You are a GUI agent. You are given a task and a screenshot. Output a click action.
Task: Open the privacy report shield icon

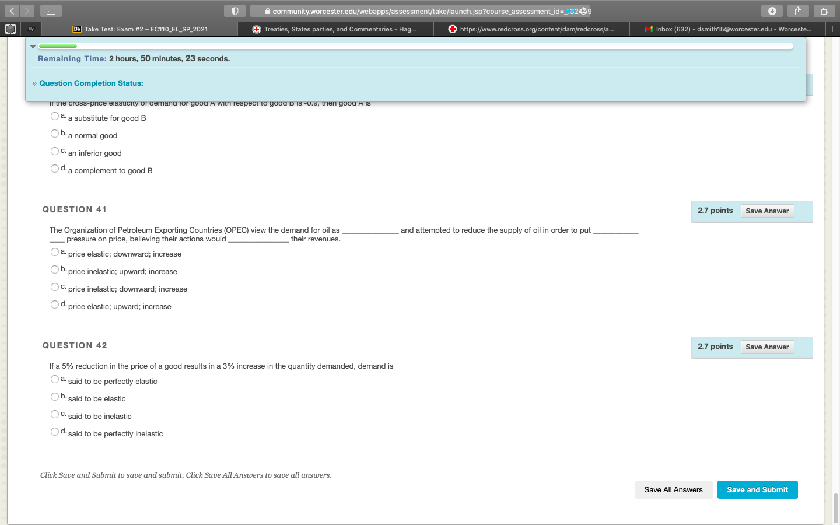click(x=235, y=11)
